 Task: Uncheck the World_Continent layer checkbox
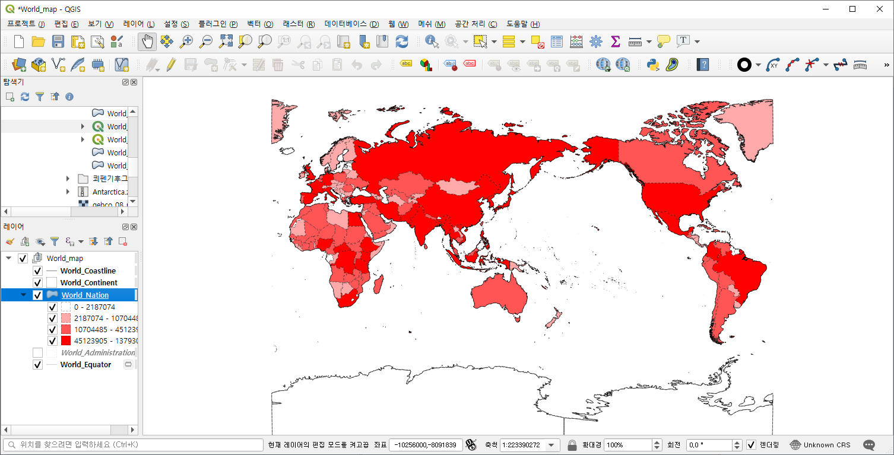(x=37, y=282)
